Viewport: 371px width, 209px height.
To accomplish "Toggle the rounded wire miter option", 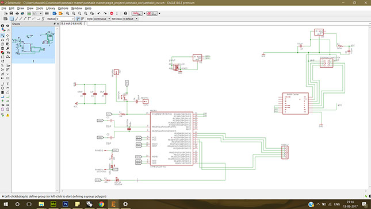I will click(x=78, y=18).
